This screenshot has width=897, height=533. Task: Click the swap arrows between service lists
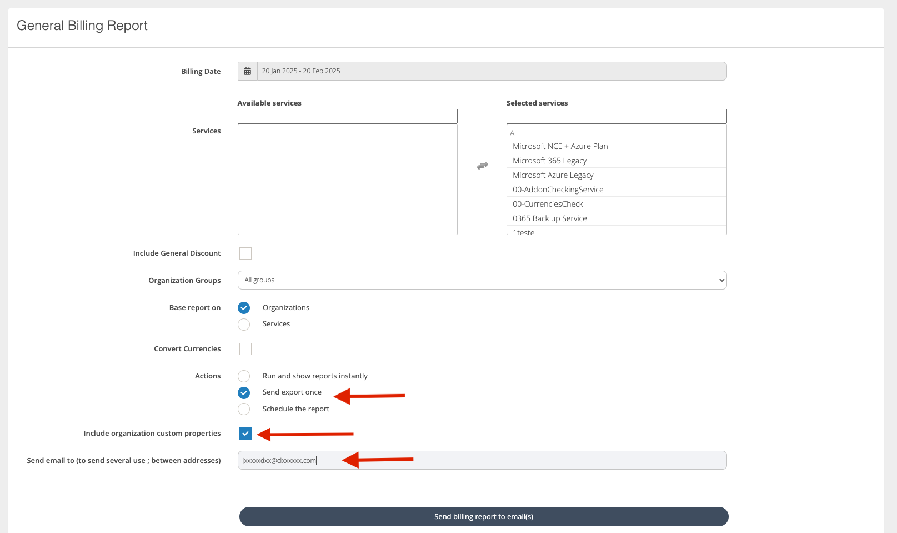[482, 166]
